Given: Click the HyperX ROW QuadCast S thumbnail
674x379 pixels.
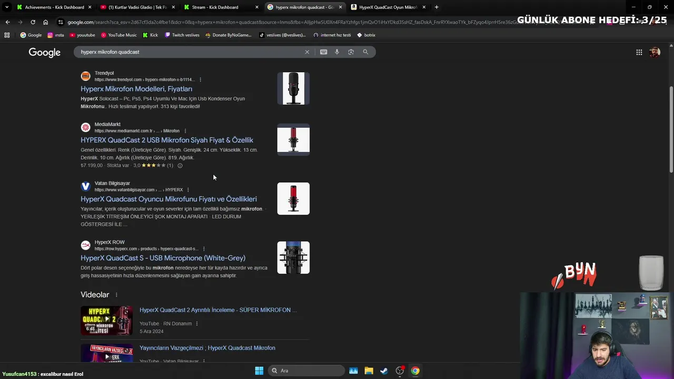Looking at the screenshot, I should pyautogui.click(x=293, y=257).
